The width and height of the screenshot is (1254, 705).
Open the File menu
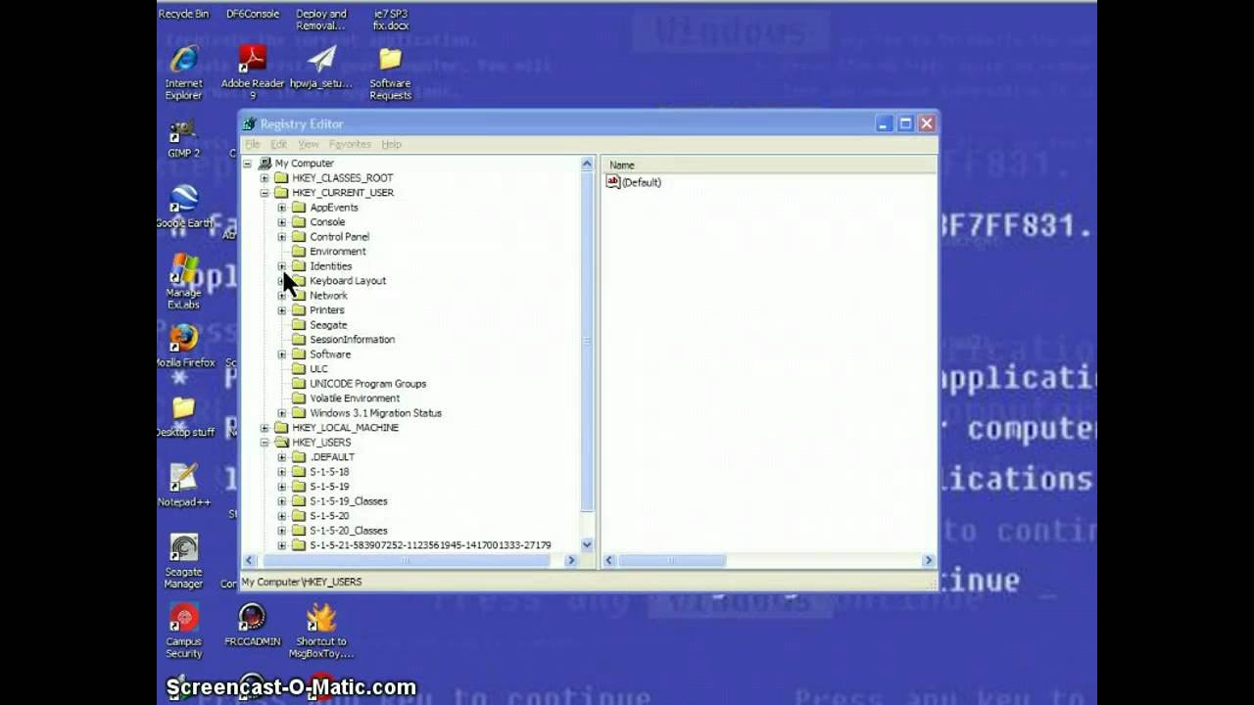253,144
